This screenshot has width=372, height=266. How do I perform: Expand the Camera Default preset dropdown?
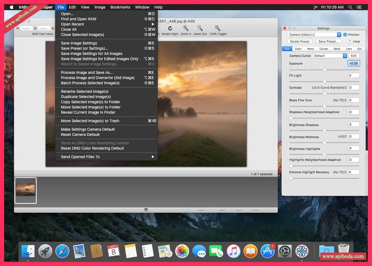pyautogui.click(x=339, y=35)
